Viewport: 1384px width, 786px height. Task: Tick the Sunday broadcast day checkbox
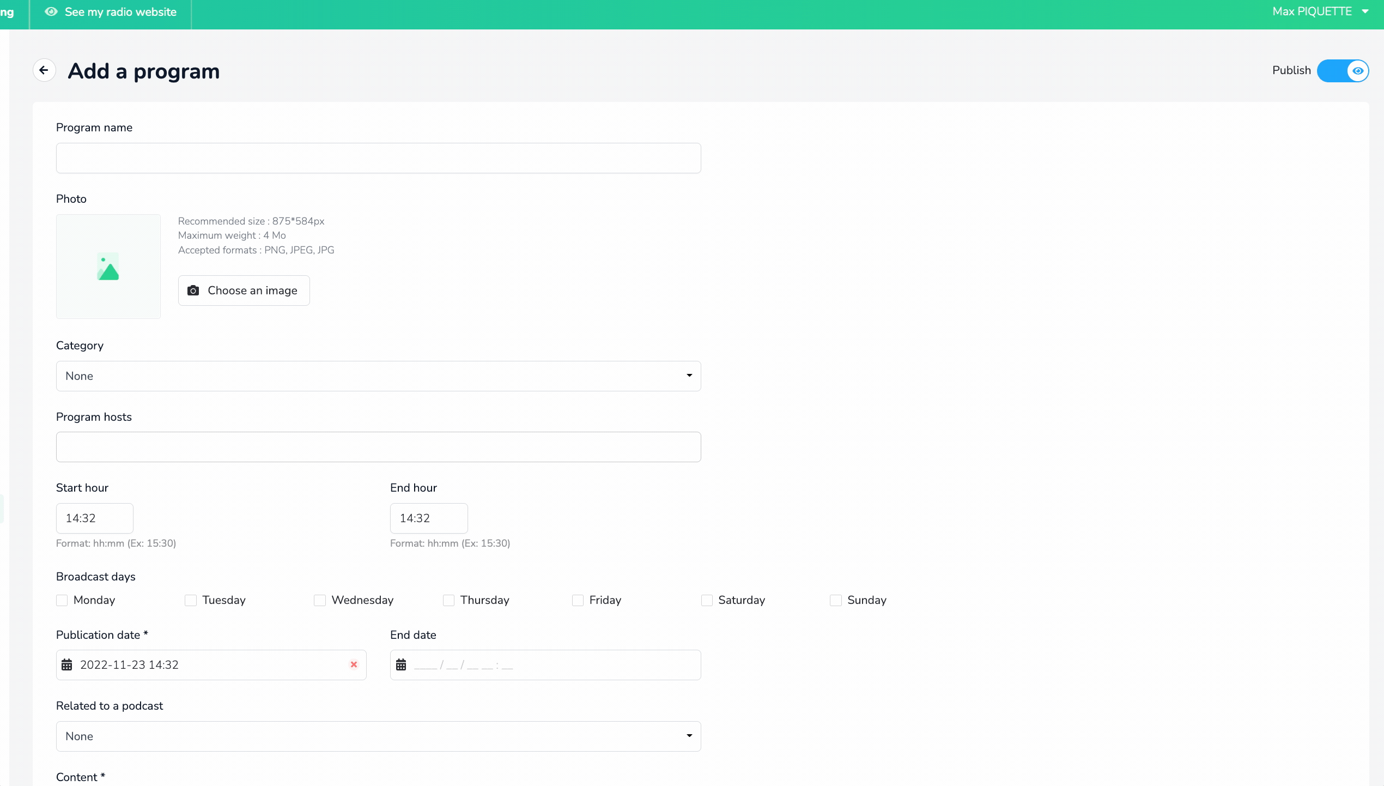836,600
